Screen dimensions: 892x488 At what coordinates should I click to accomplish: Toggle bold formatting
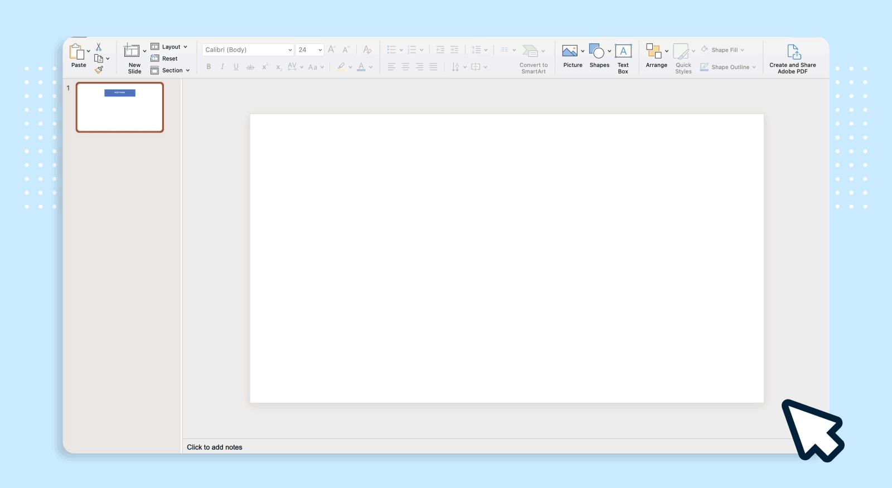pyautogui.click(x=209, y=67)
